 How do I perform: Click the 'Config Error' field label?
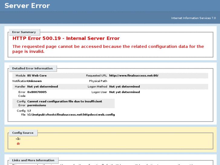point(21,103)
